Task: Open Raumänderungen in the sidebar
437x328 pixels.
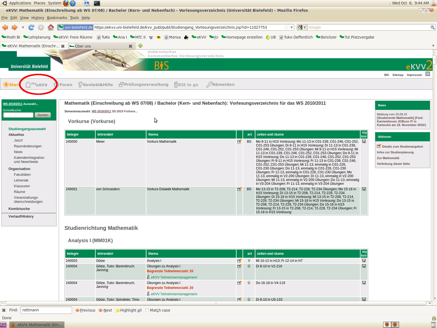Action: click(28, 146)
